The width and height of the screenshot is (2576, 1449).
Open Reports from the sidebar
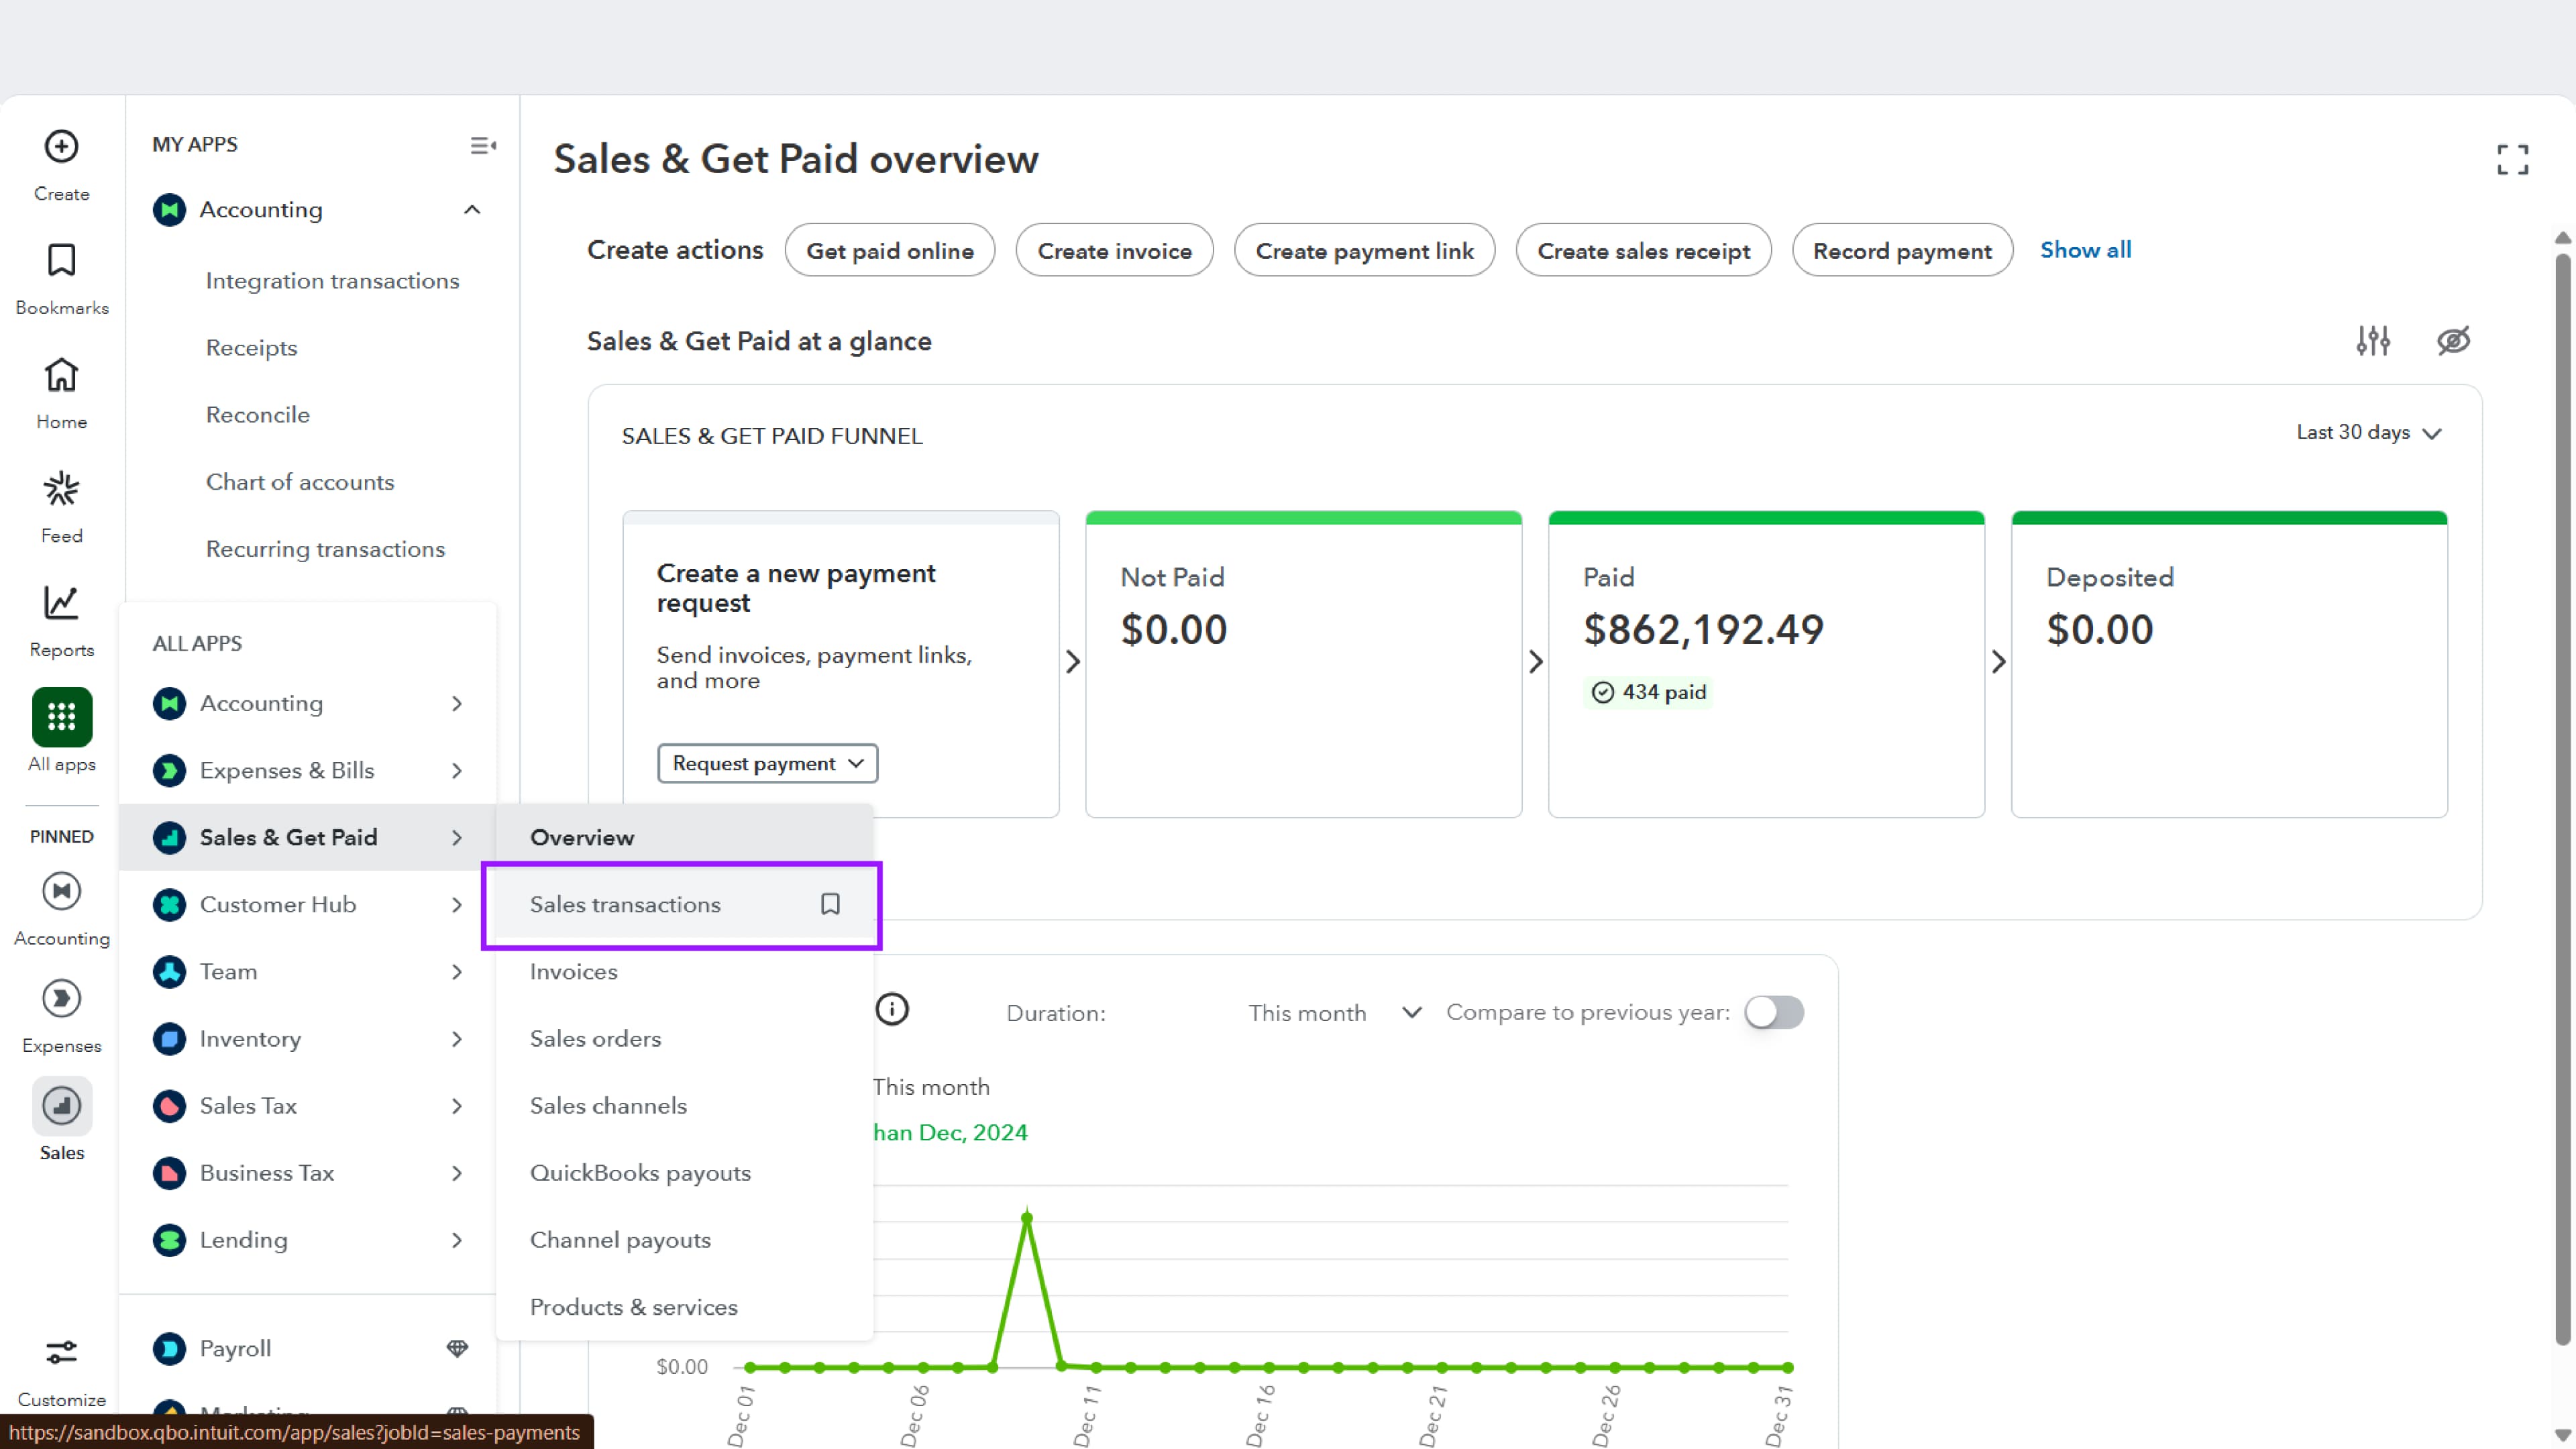[61, 604]
